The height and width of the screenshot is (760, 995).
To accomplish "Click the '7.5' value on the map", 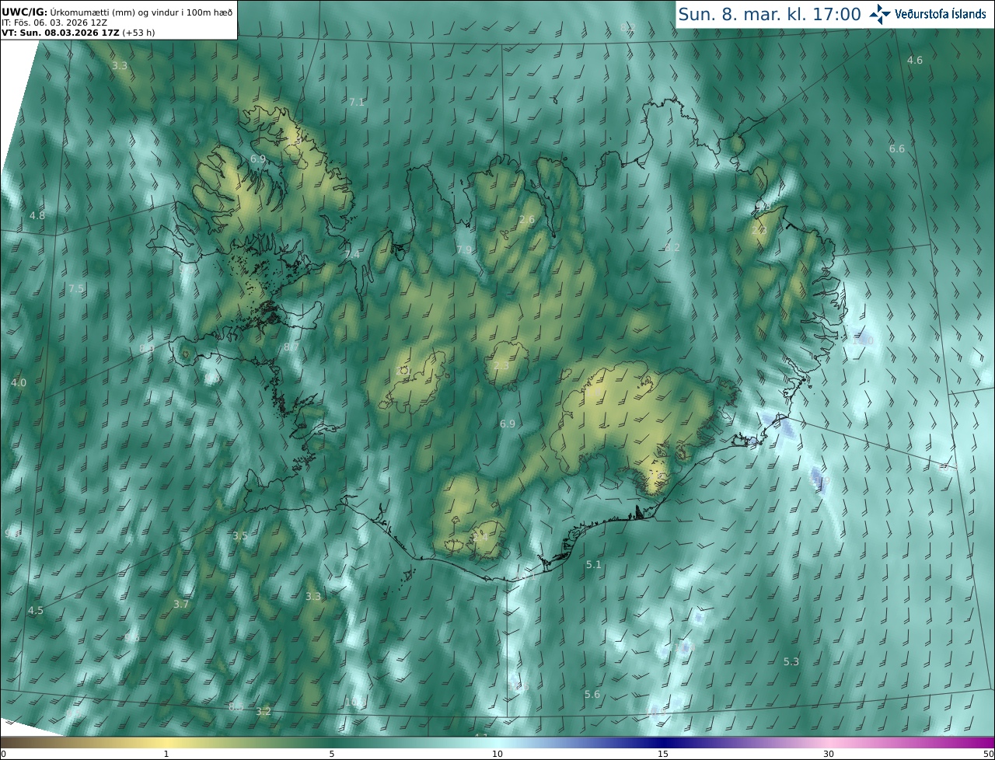I will (x=76, y=288).
